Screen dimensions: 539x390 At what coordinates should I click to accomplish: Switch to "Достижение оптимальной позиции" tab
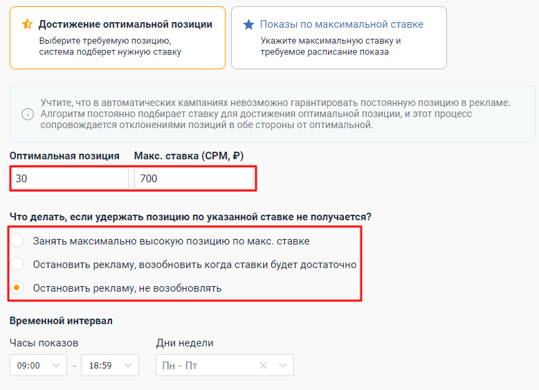118,37
